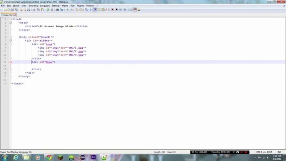Click the red stop button in recording bar
This screenshot has height=161, width=286.
(x=246, y=152)
